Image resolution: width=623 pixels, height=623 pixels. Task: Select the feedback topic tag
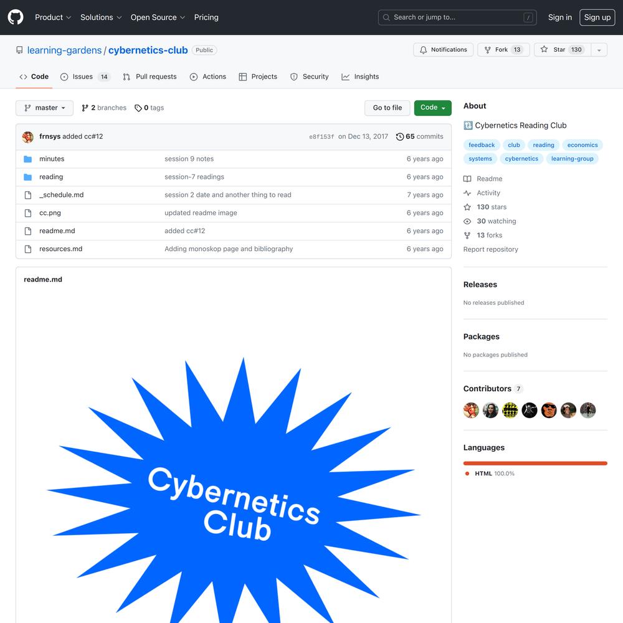click(481, 145)
